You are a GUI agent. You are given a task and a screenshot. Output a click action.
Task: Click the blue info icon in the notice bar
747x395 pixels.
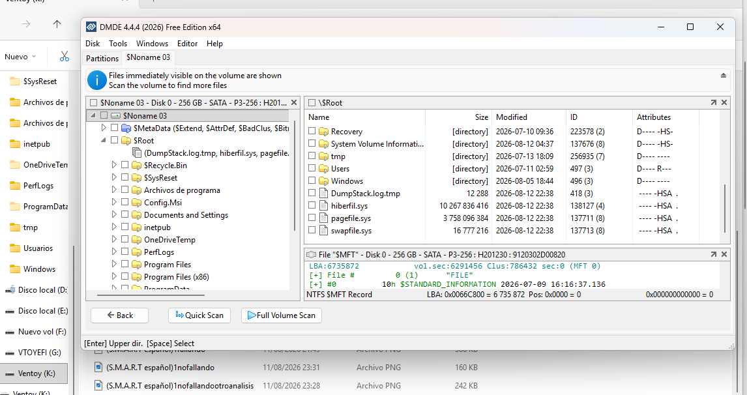(97, 80)
